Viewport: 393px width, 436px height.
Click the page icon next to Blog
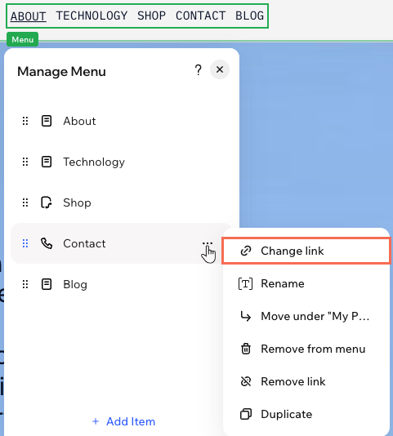pyautogui.click(x=47, y=284)
